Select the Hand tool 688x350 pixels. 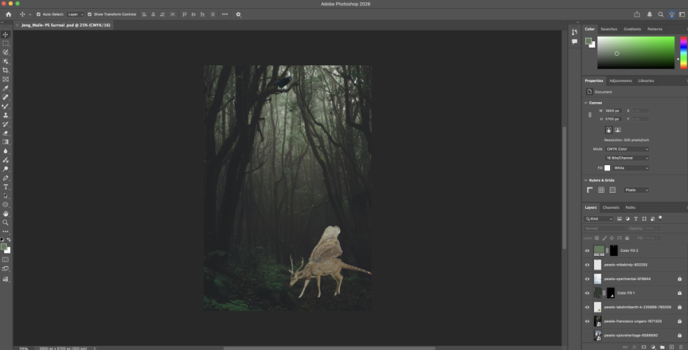(x=5, y=214)
